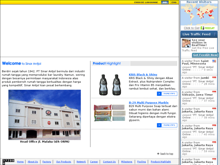Viewport: 220px width, 165px height.
Task: Click the blue arrow beside B-29 More Info
Action: 159,125
